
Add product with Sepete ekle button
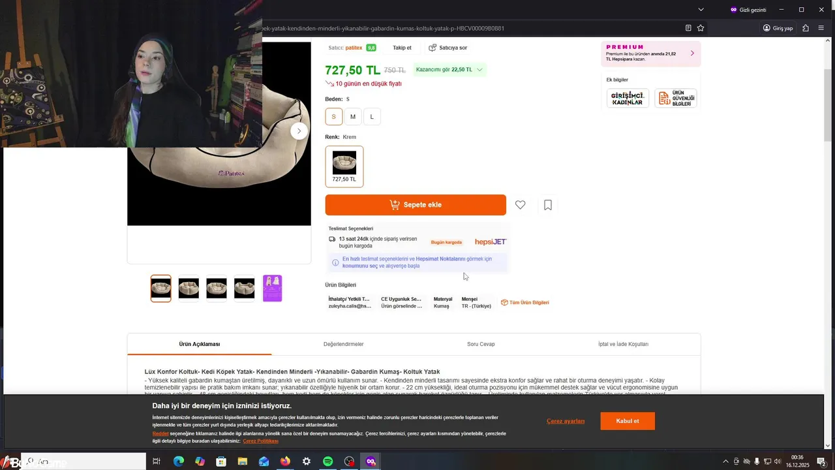click(x=416, y=205)
